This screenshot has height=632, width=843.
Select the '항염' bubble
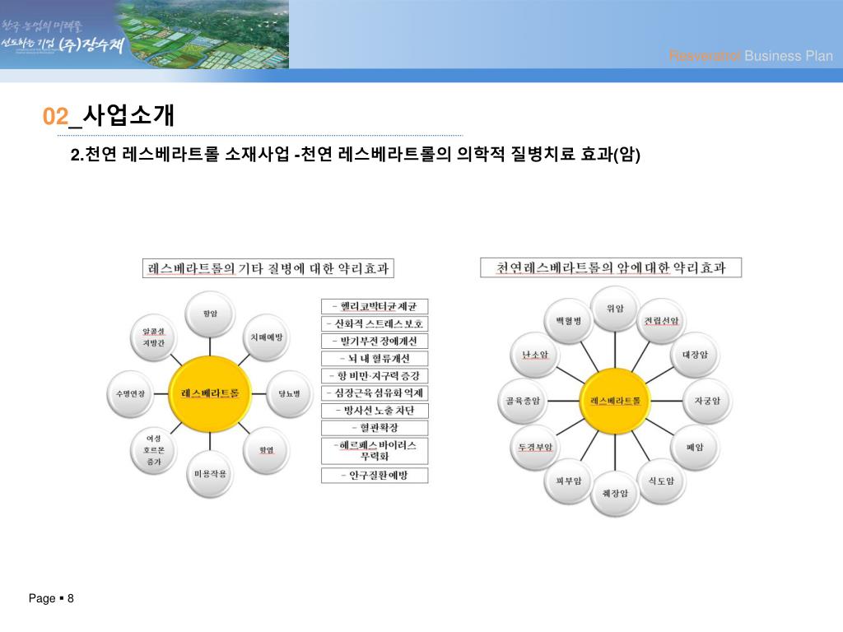coord(266,450)
